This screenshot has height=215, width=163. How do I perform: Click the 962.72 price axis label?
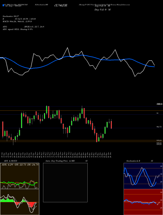pyautogui.click(x=159, y=127)
